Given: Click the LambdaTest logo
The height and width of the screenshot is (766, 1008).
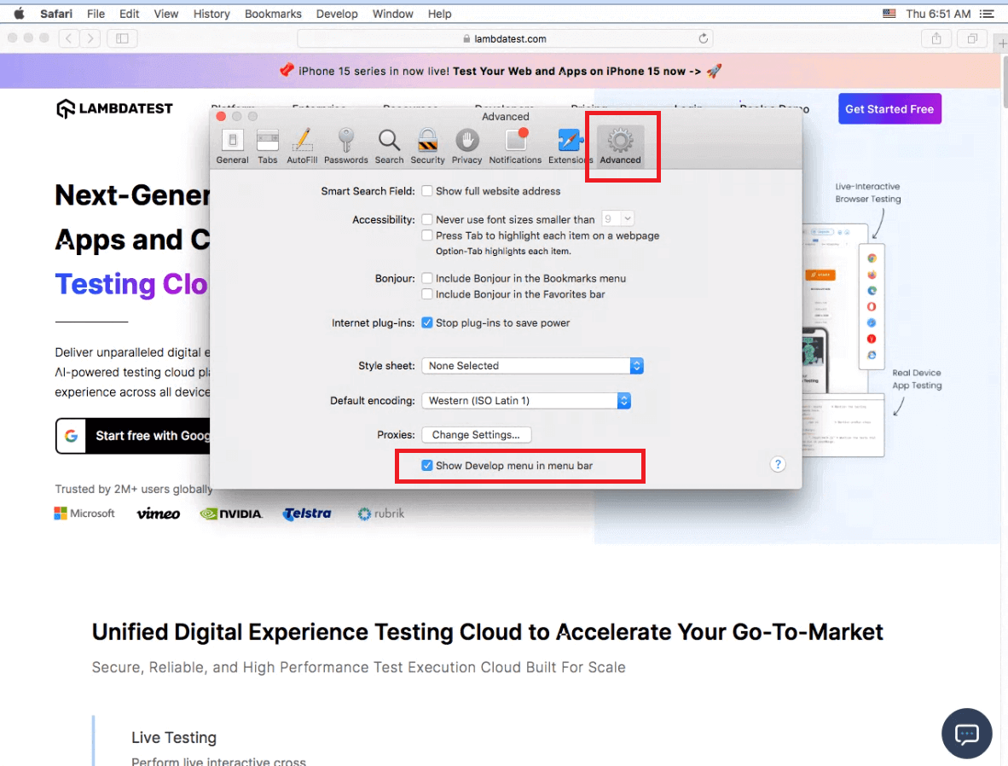Looking at the screenshot, I should pos(114,108).
